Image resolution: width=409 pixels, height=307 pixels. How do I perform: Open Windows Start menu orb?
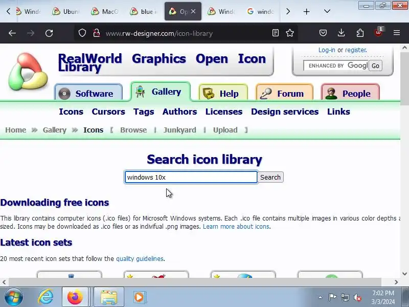point(14,297)
